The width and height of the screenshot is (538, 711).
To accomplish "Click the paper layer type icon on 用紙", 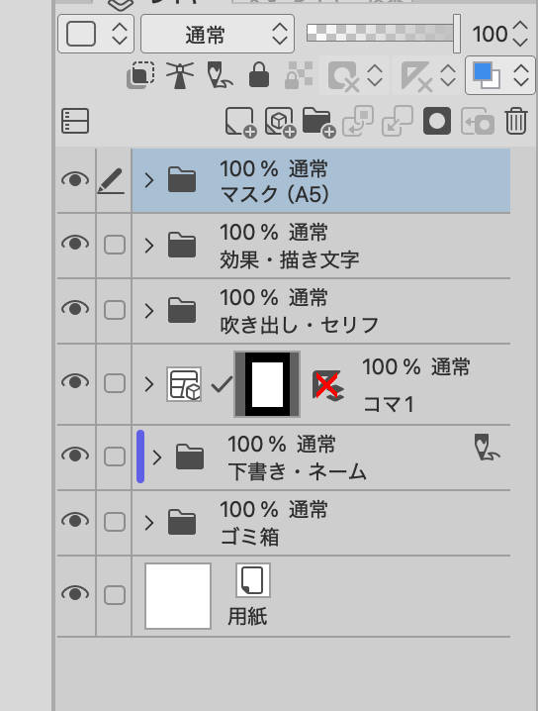I will click(253, 580).
